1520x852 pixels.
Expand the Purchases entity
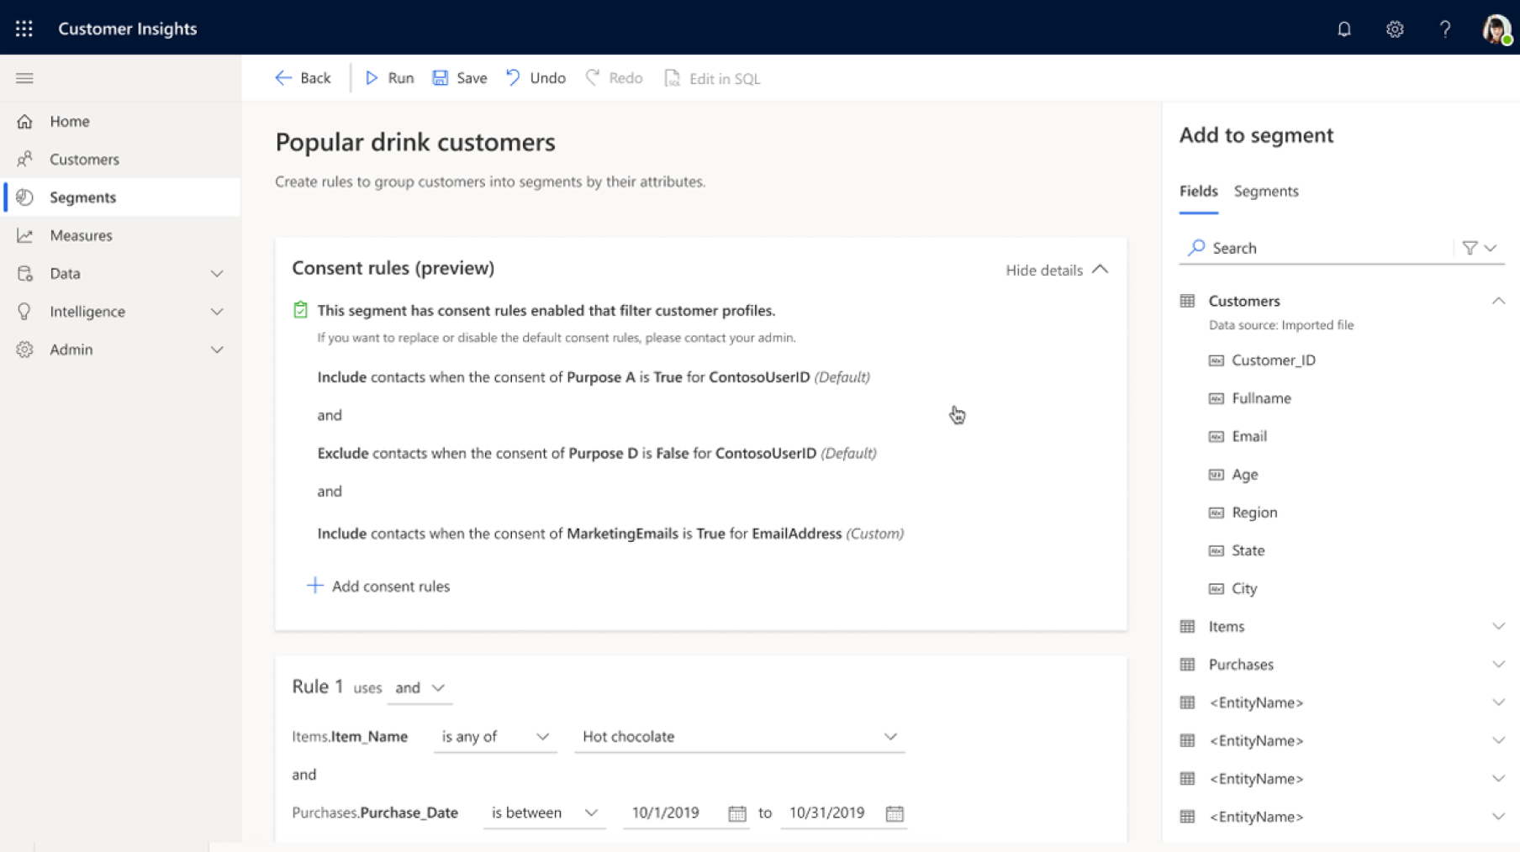coord(1498,664)
